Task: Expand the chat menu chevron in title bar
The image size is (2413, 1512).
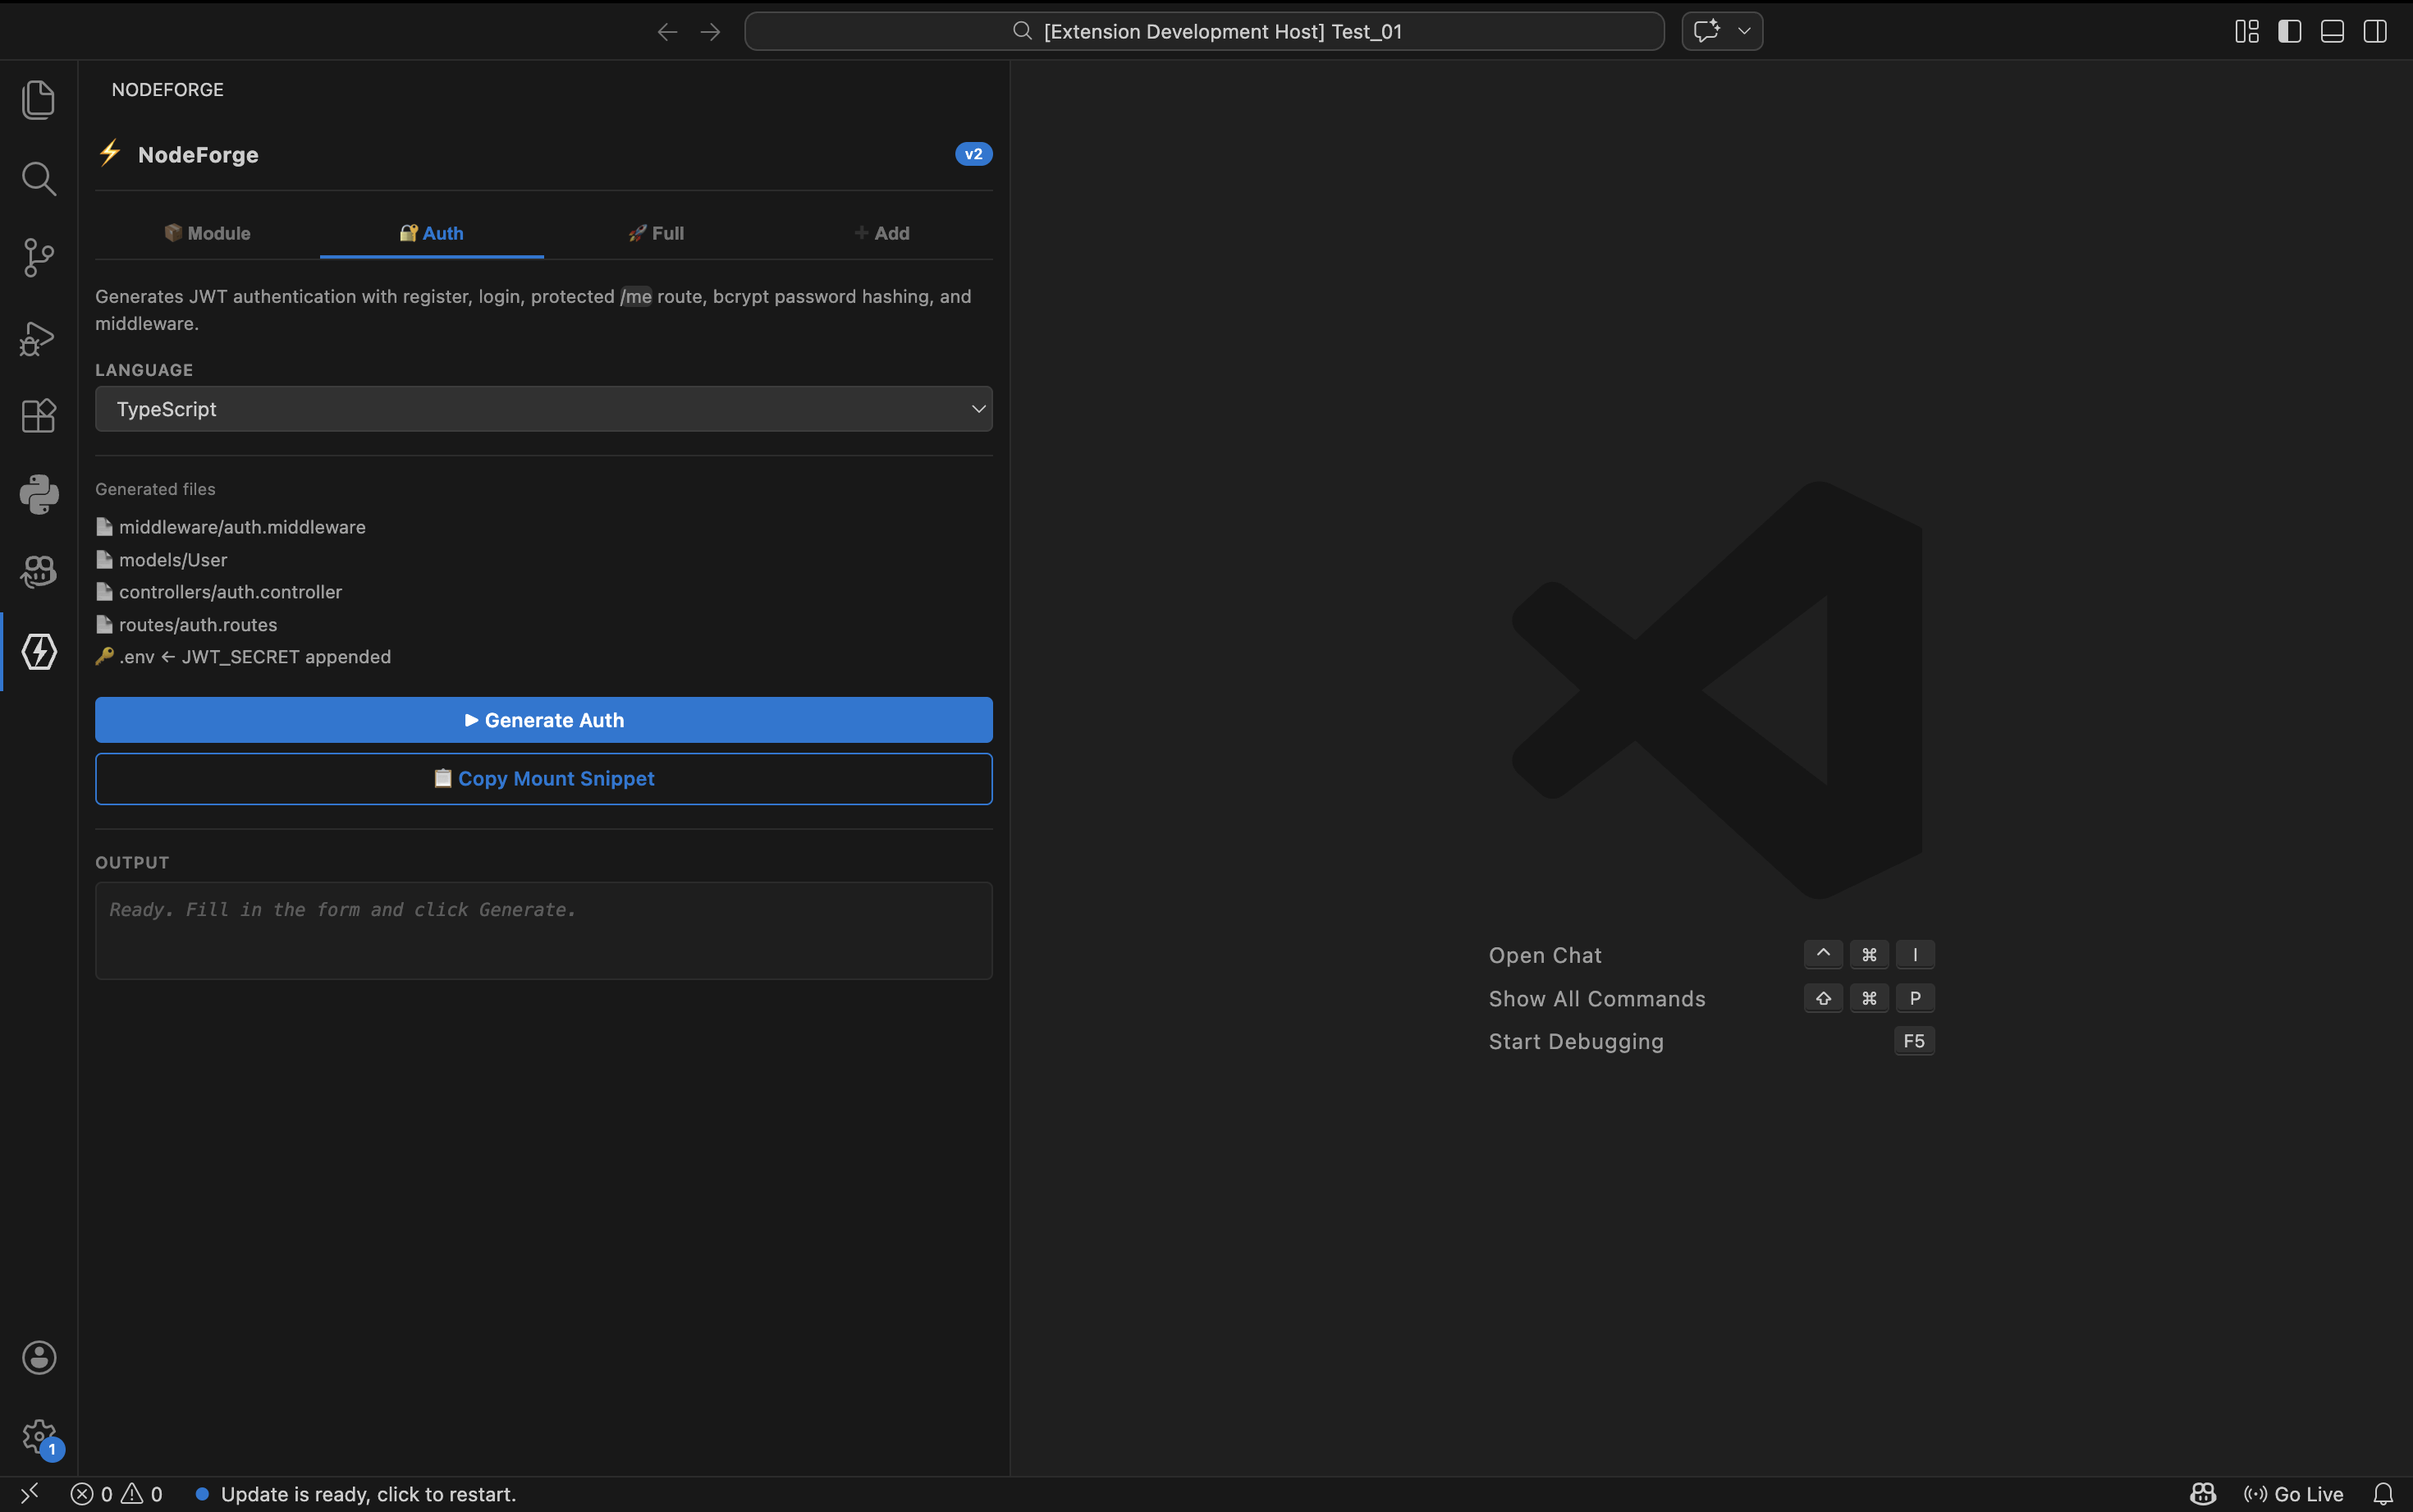Action: pos(1744,32)
